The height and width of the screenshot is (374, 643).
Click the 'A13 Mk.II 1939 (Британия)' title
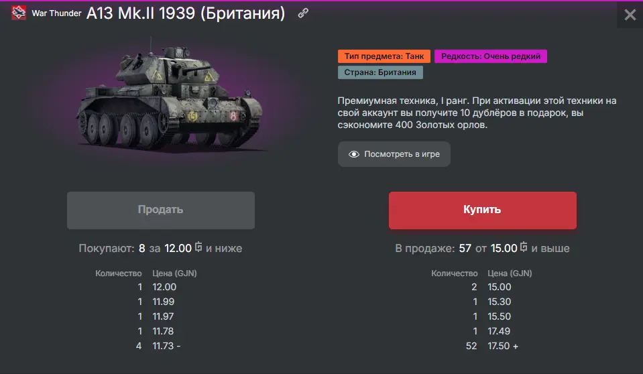[x=186, y=13]
